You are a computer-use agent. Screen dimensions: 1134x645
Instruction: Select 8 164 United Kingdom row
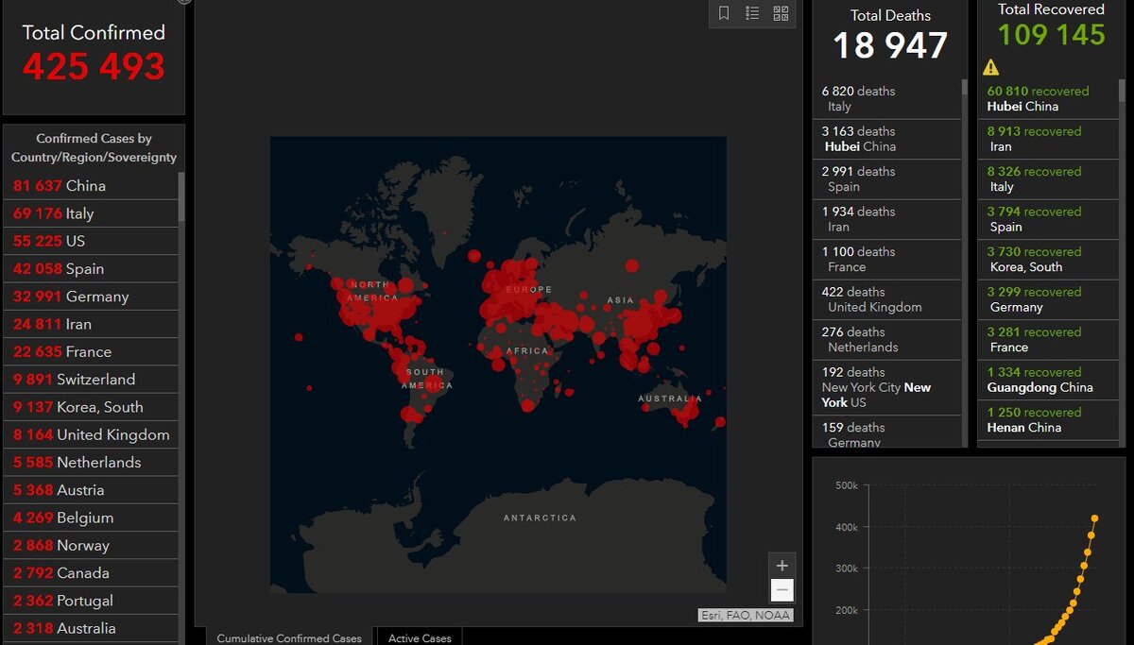(x=91, y=434)
